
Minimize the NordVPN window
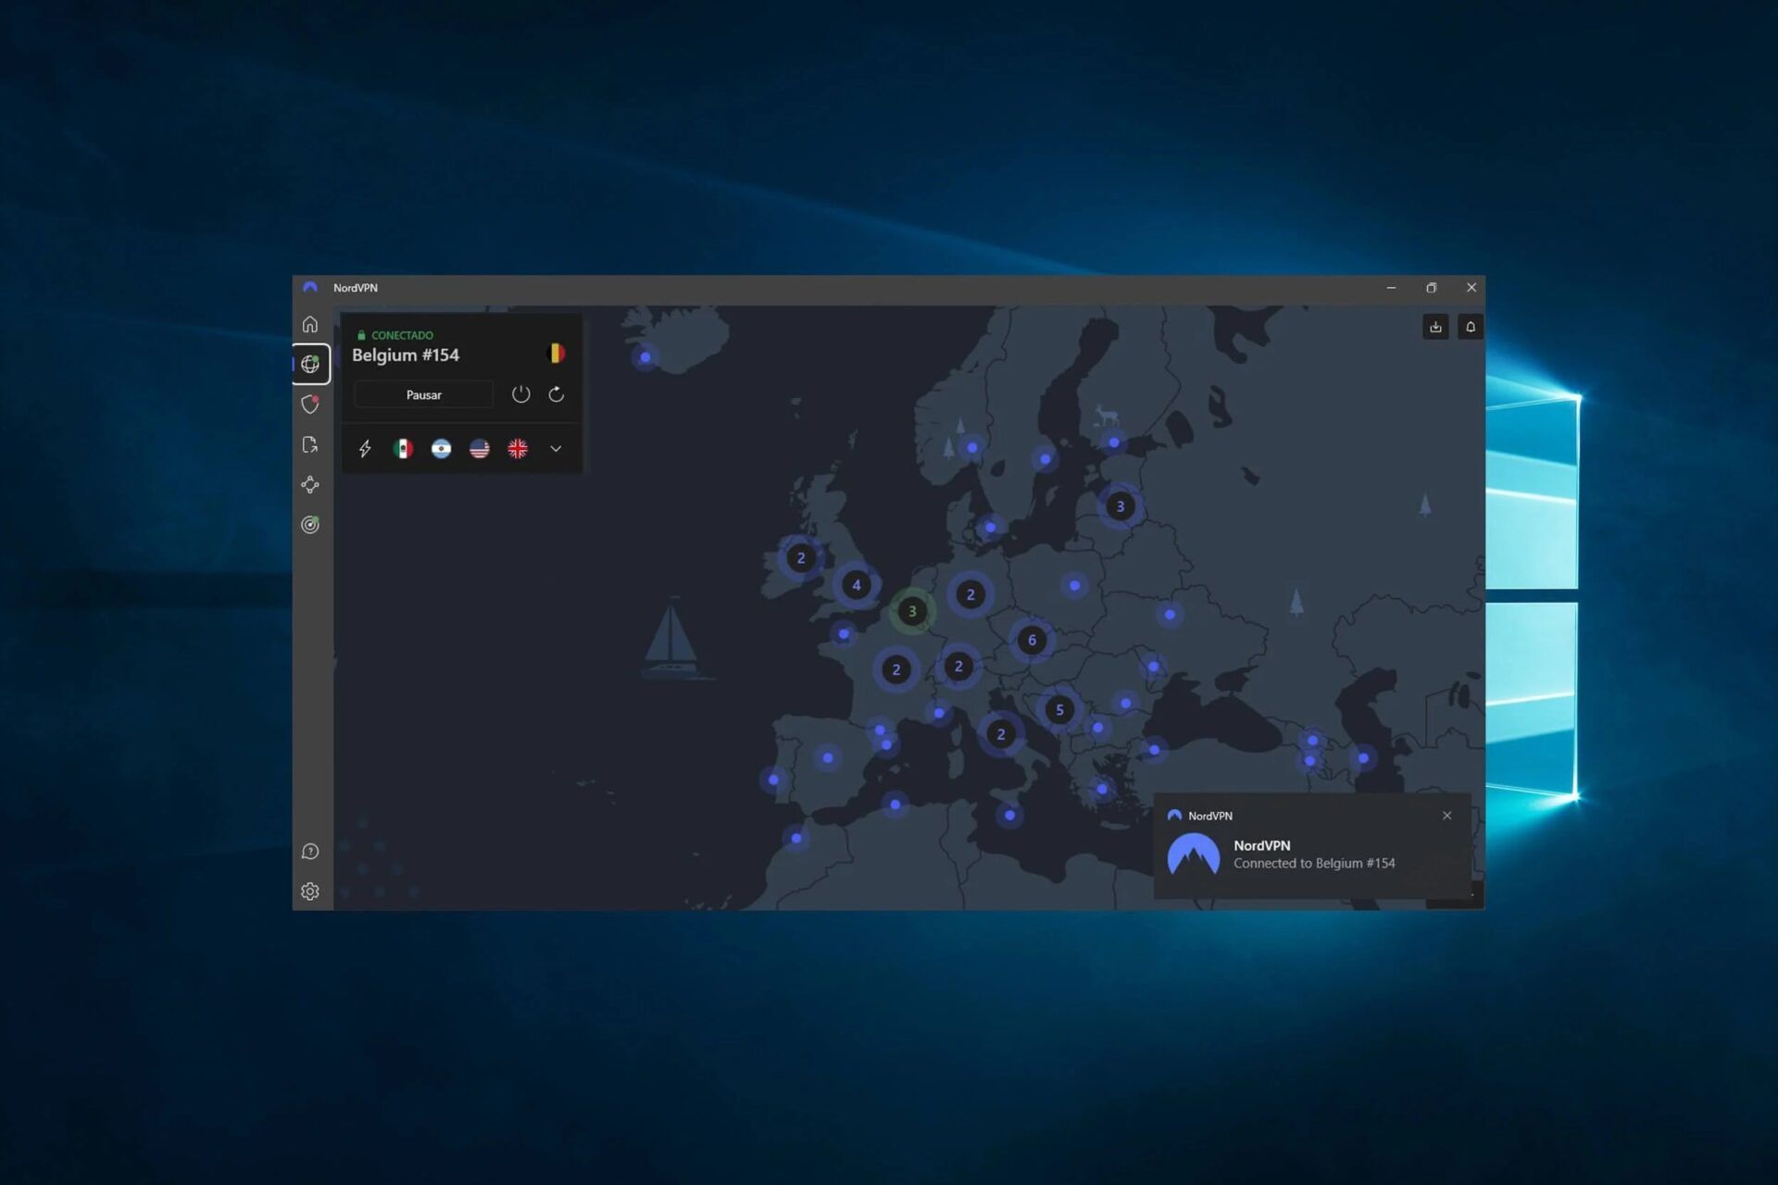1391,288
